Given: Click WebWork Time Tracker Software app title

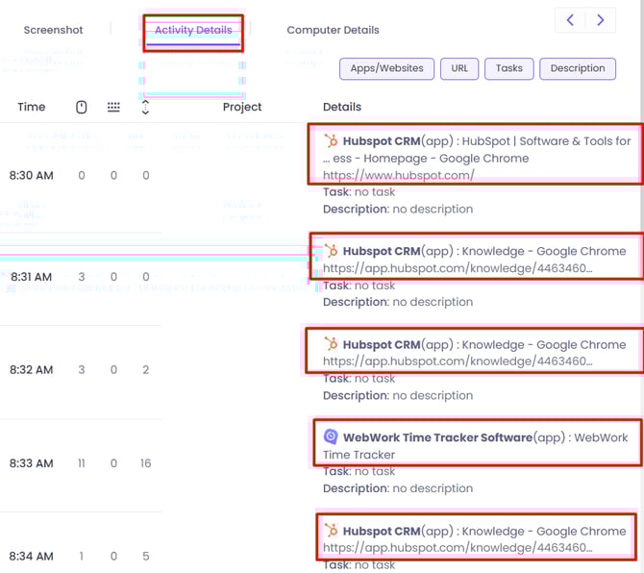Looking at the screenshot, I should 437,437.
